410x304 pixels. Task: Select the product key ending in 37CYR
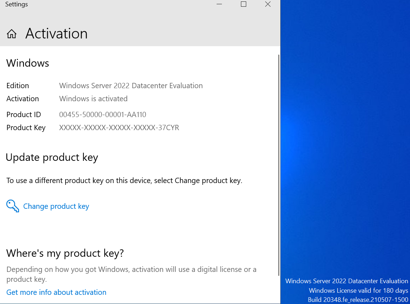tap(119, 128)
